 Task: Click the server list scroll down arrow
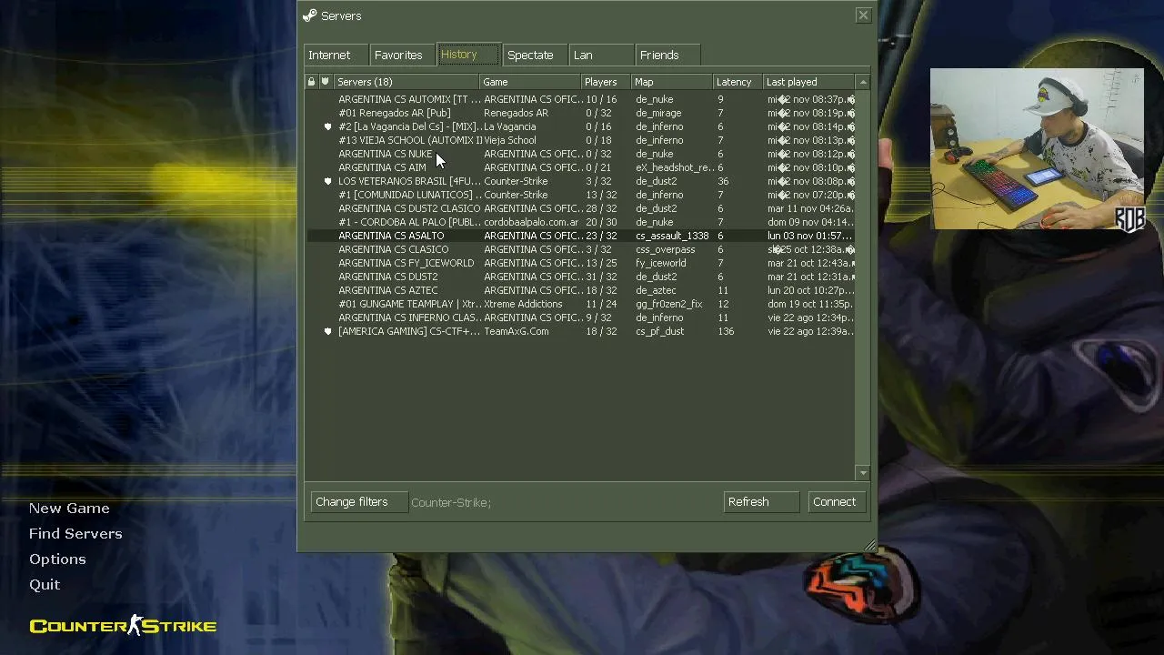(x=863, y=473)
